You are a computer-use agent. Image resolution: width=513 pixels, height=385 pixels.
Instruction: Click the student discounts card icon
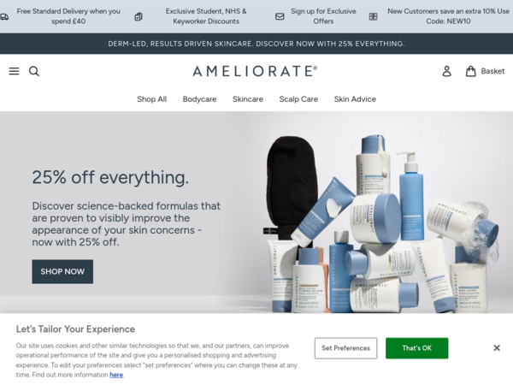coord(139,16)
